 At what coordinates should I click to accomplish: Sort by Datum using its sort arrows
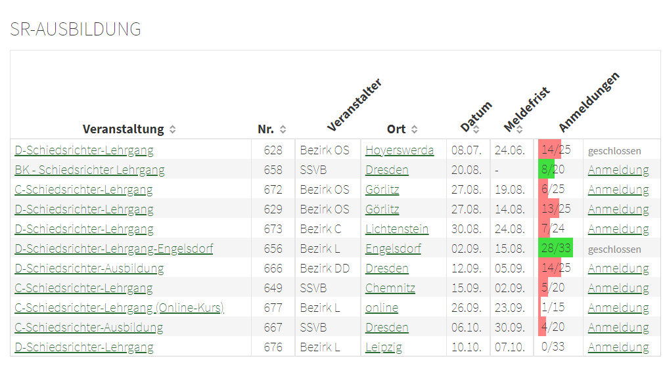pyautogui.click(x=476, y=130)
